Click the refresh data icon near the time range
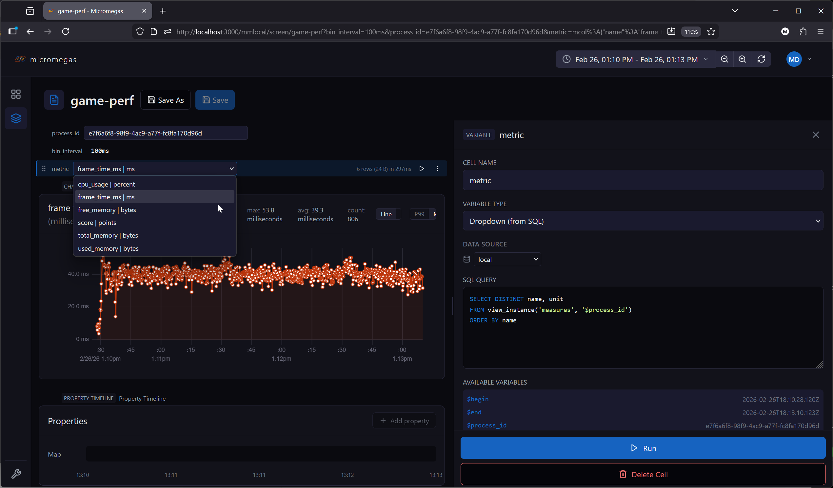Image resolution: width=833 pixels, height=488 pixels. pos(761,59)
